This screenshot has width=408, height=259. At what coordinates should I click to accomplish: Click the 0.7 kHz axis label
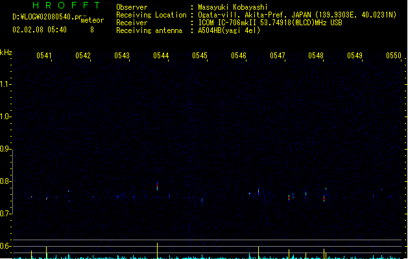[x=5, y=214]
